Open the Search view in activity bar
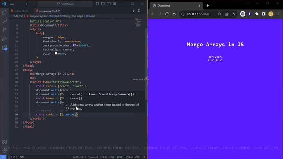This screenshot has height=159, width=283. pyautogui.click(x=4, y=21)
